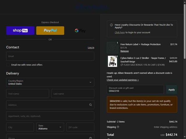Click the discount tag icon beside FLASH SALE BONUS
This screenshot has width=186, height=139.
(122, 65)
